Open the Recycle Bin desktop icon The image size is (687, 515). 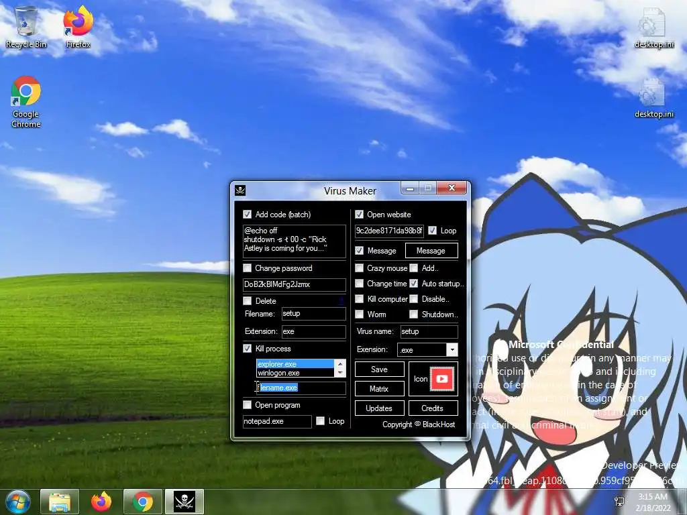tap(26, 27)
